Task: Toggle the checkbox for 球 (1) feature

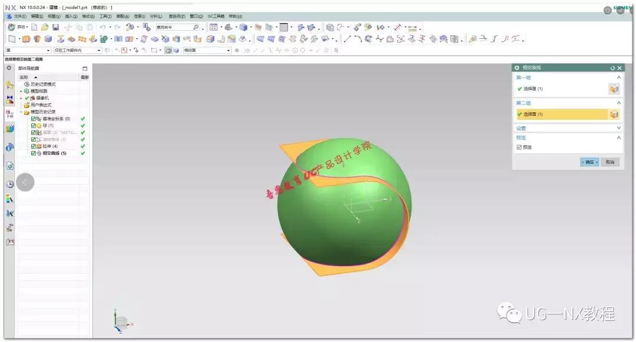Action: click(x=34, y=125)
